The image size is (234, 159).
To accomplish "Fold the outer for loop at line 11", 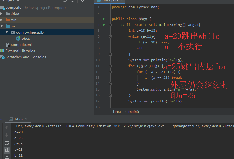I will [x=110, y=66].
